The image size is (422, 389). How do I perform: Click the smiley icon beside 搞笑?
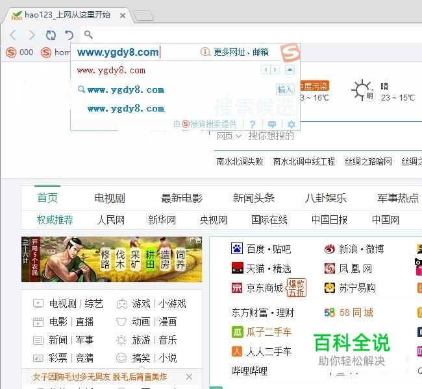pyautogui.click(x=121, y=358)
